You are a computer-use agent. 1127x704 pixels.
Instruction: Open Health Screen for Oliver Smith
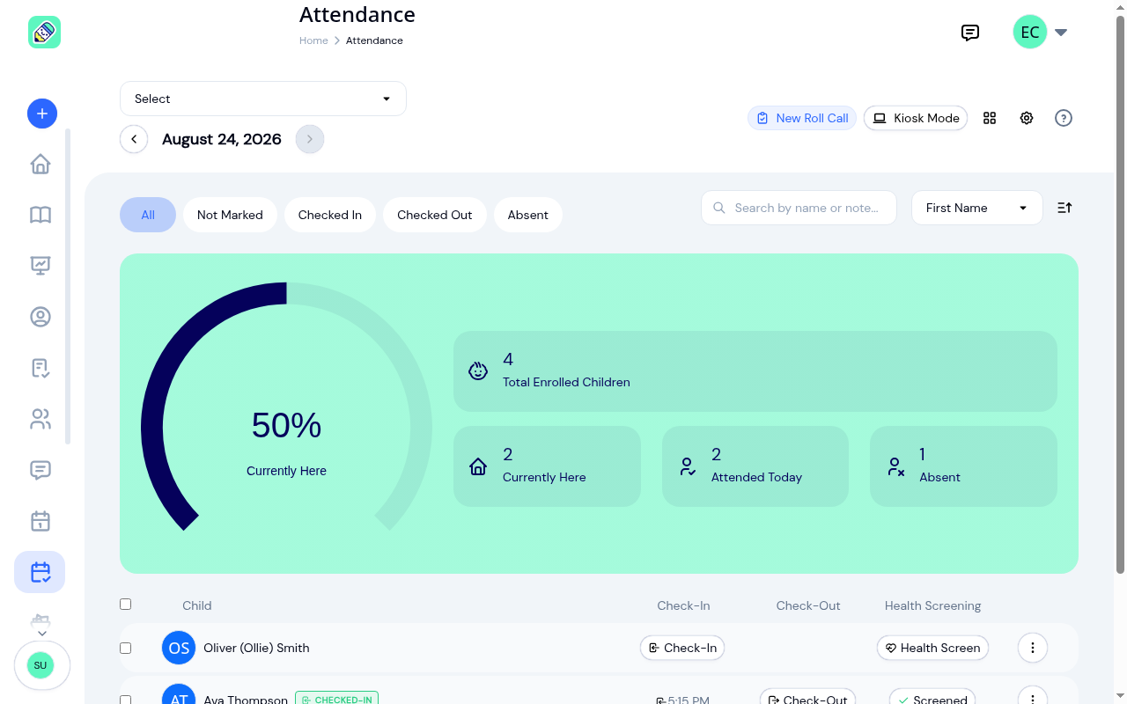tap(933, 648)
